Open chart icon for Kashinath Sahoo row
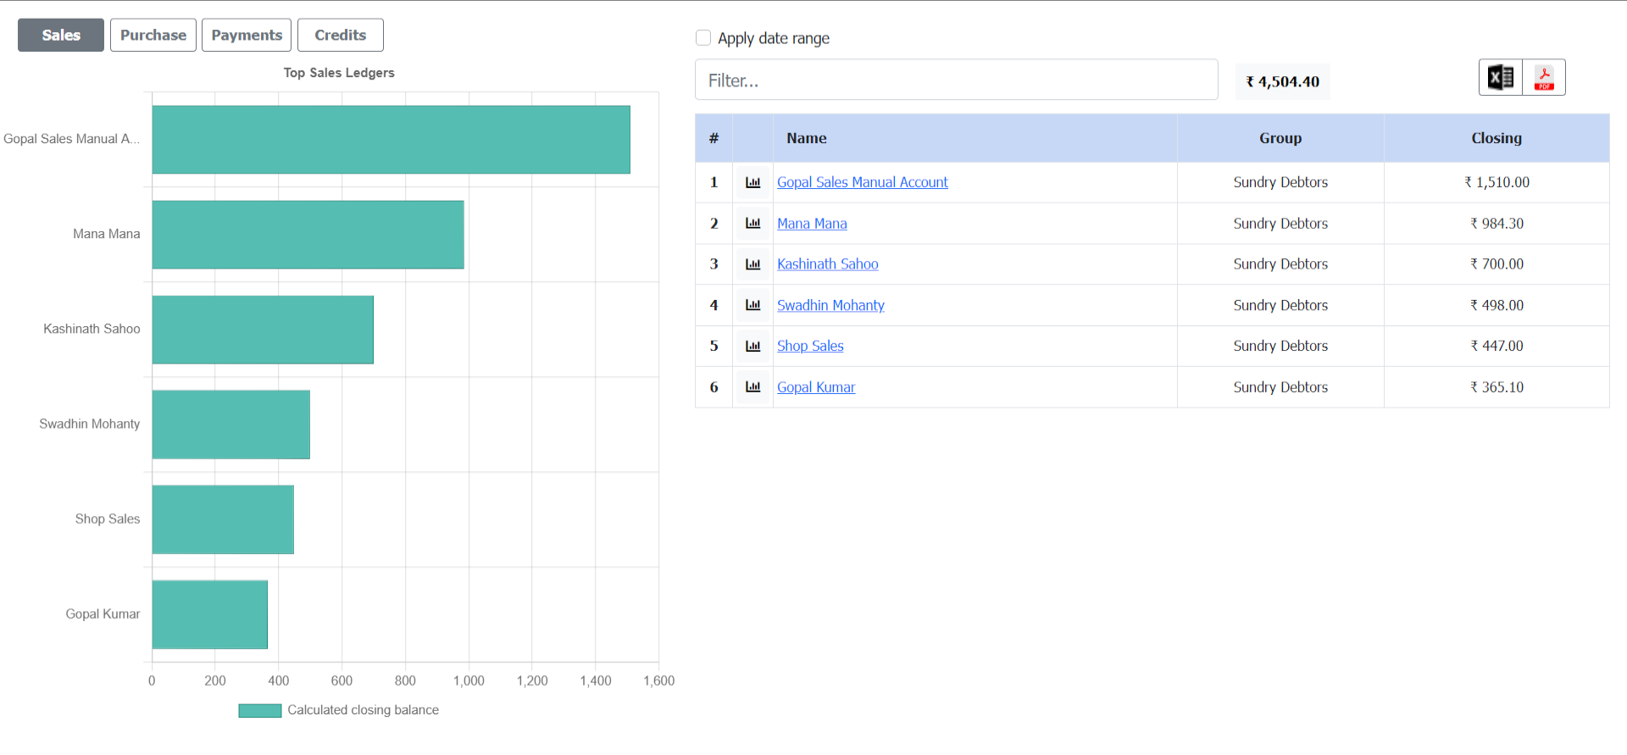1627x755 pixels. pyautogui.click(x=752, y=264)
